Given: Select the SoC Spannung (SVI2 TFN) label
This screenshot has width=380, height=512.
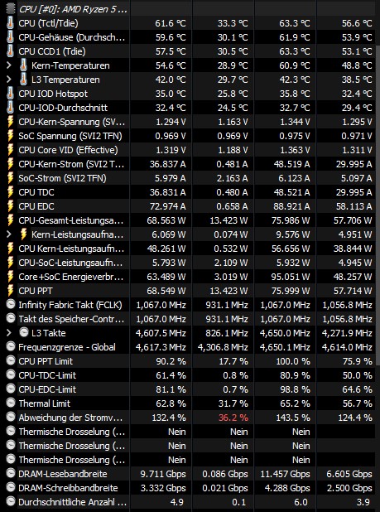Looking at the screenshot, I should [70, 136].
